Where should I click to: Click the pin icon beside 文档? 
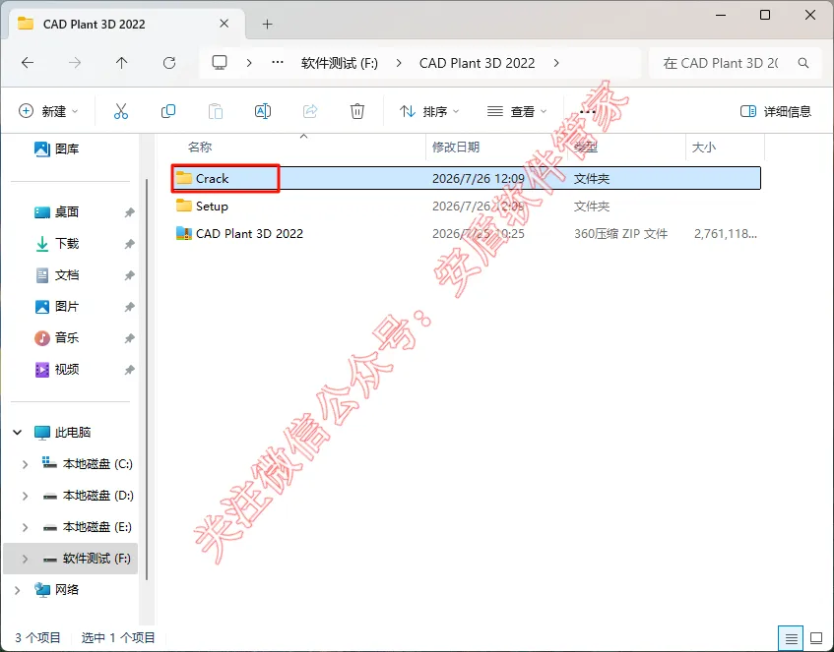(129, 275)
